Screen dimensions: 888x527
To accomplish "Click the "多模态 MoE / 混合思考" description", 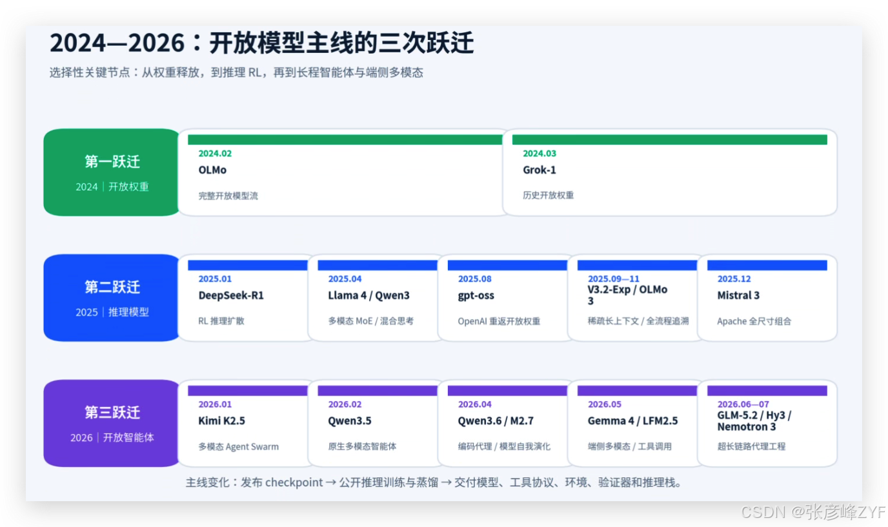I will tap(371, 321).
